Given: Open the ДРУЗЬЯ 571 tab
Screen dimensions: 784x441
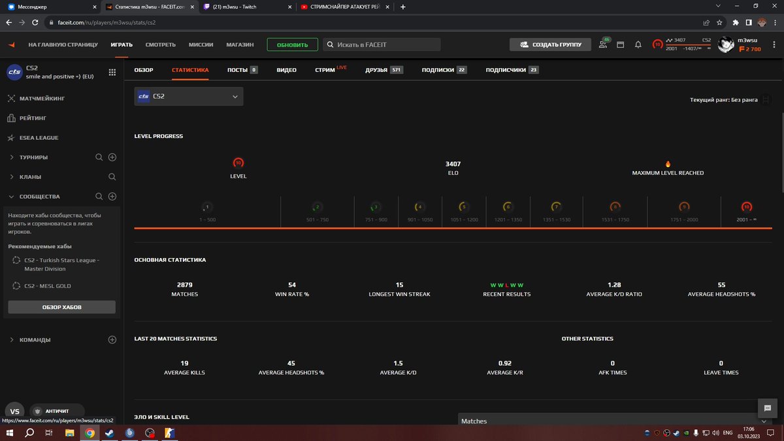Looking at the screenshot, I should 384,70.
